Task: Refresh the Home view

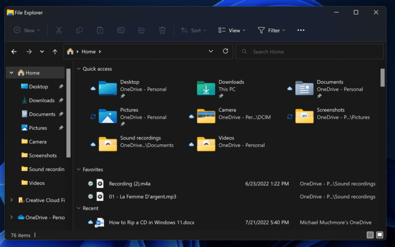Action: 225,51
